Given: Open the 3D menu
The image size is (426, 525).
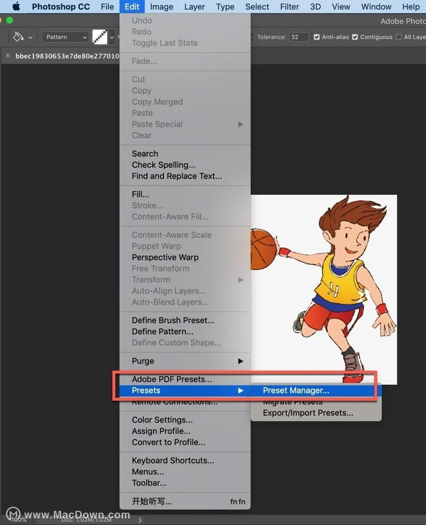Looking at the screenshot, I should (x=315, y=6).
